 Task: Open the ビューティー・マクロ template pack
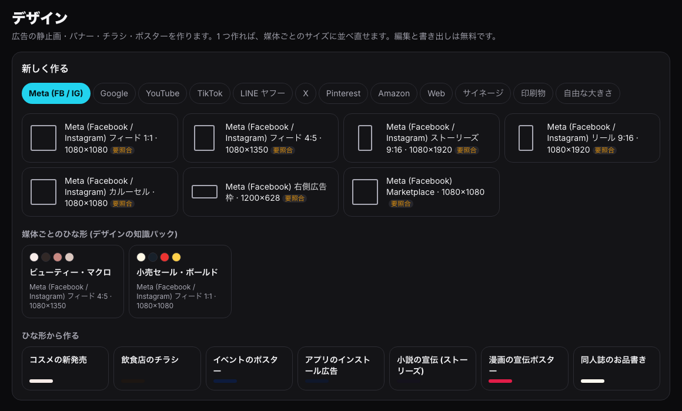[x=73, y=281]
